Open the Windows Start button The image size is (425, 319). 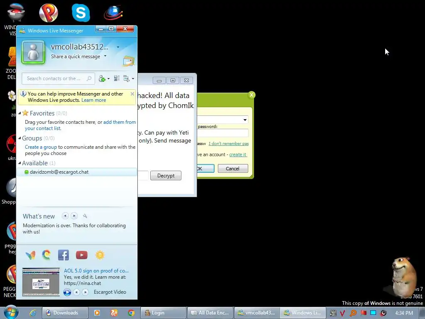click(11, 312)
